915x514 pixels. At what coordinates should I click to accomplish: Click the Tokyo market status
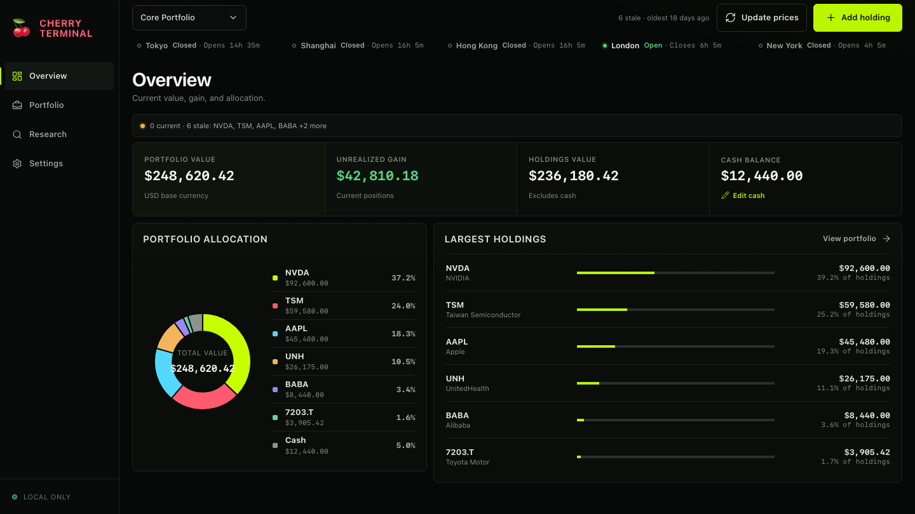pos(198,46)
